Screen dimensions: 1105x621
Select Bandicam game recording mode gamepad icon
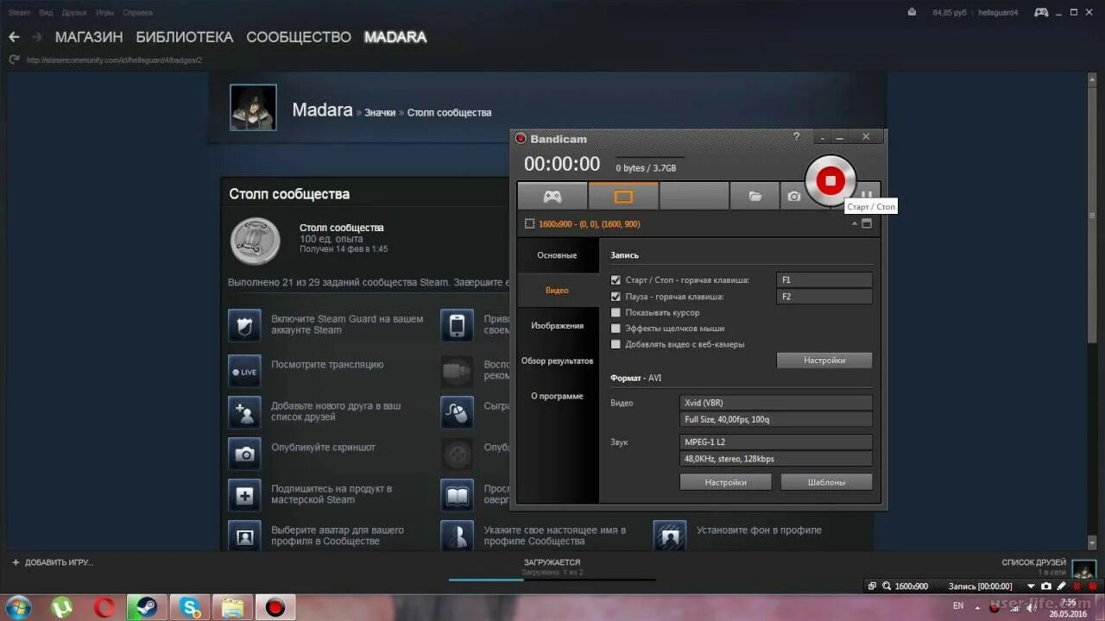pos(552,197)
